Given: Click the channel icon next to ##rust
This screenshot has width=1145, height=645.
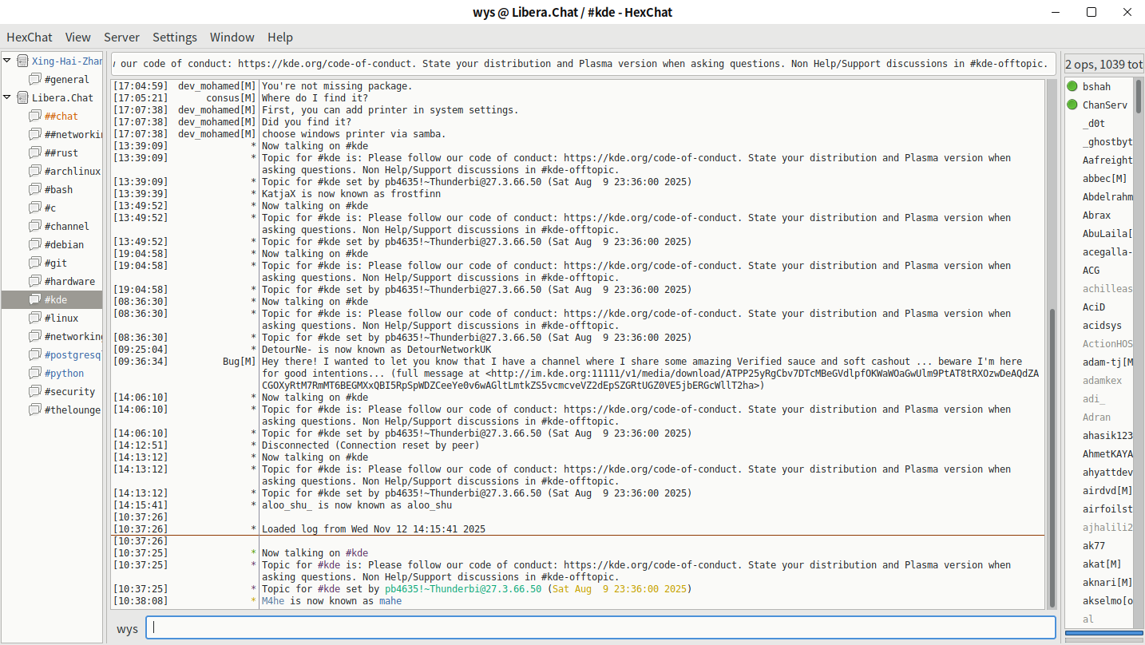Looking at the screenshot, I should click(35, 153).
